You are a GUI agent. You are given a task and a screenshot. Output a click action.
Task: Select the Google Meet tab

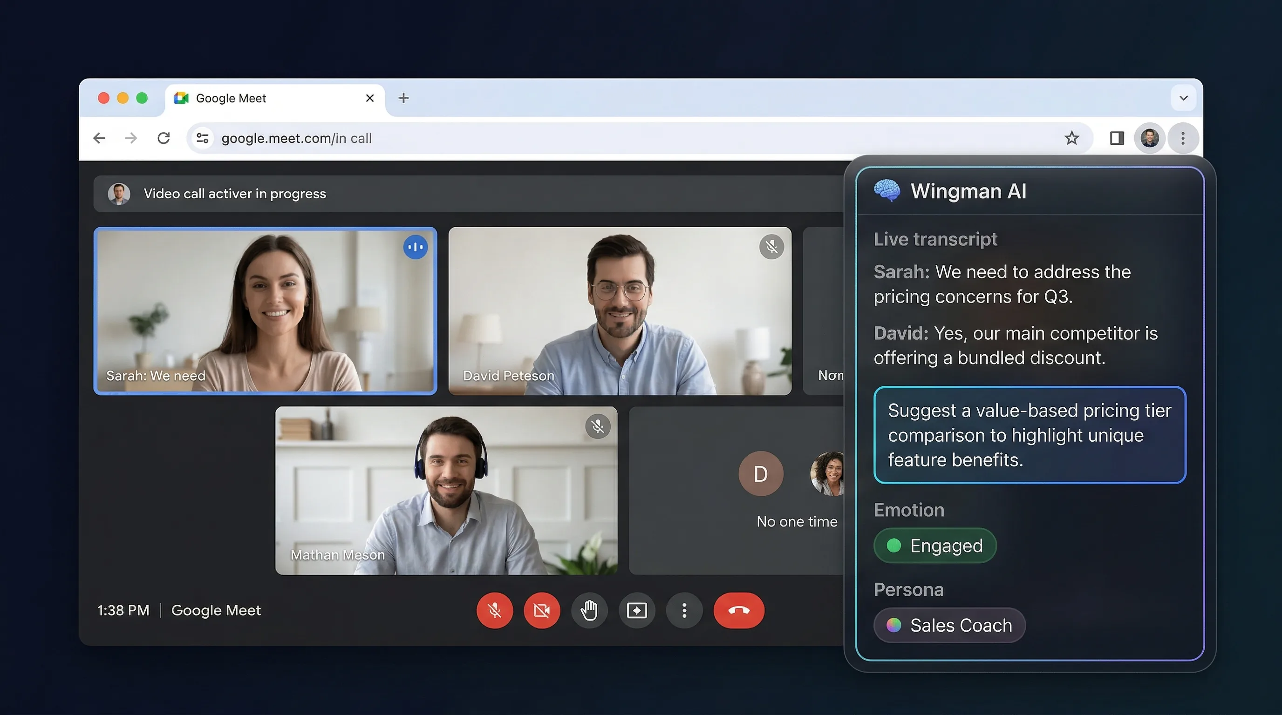(x=275, y=99)
